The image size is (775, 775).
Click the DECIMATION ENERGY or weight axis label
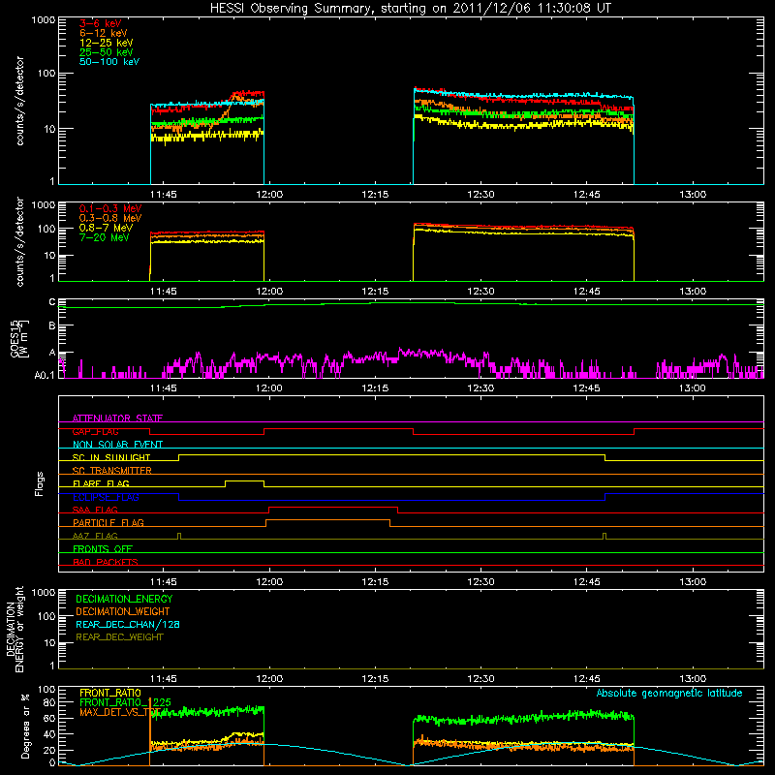click(x=15, y=629)
